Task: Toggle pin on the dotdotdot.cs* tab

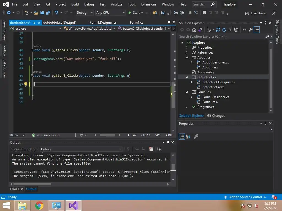Action: coord(34,23)
